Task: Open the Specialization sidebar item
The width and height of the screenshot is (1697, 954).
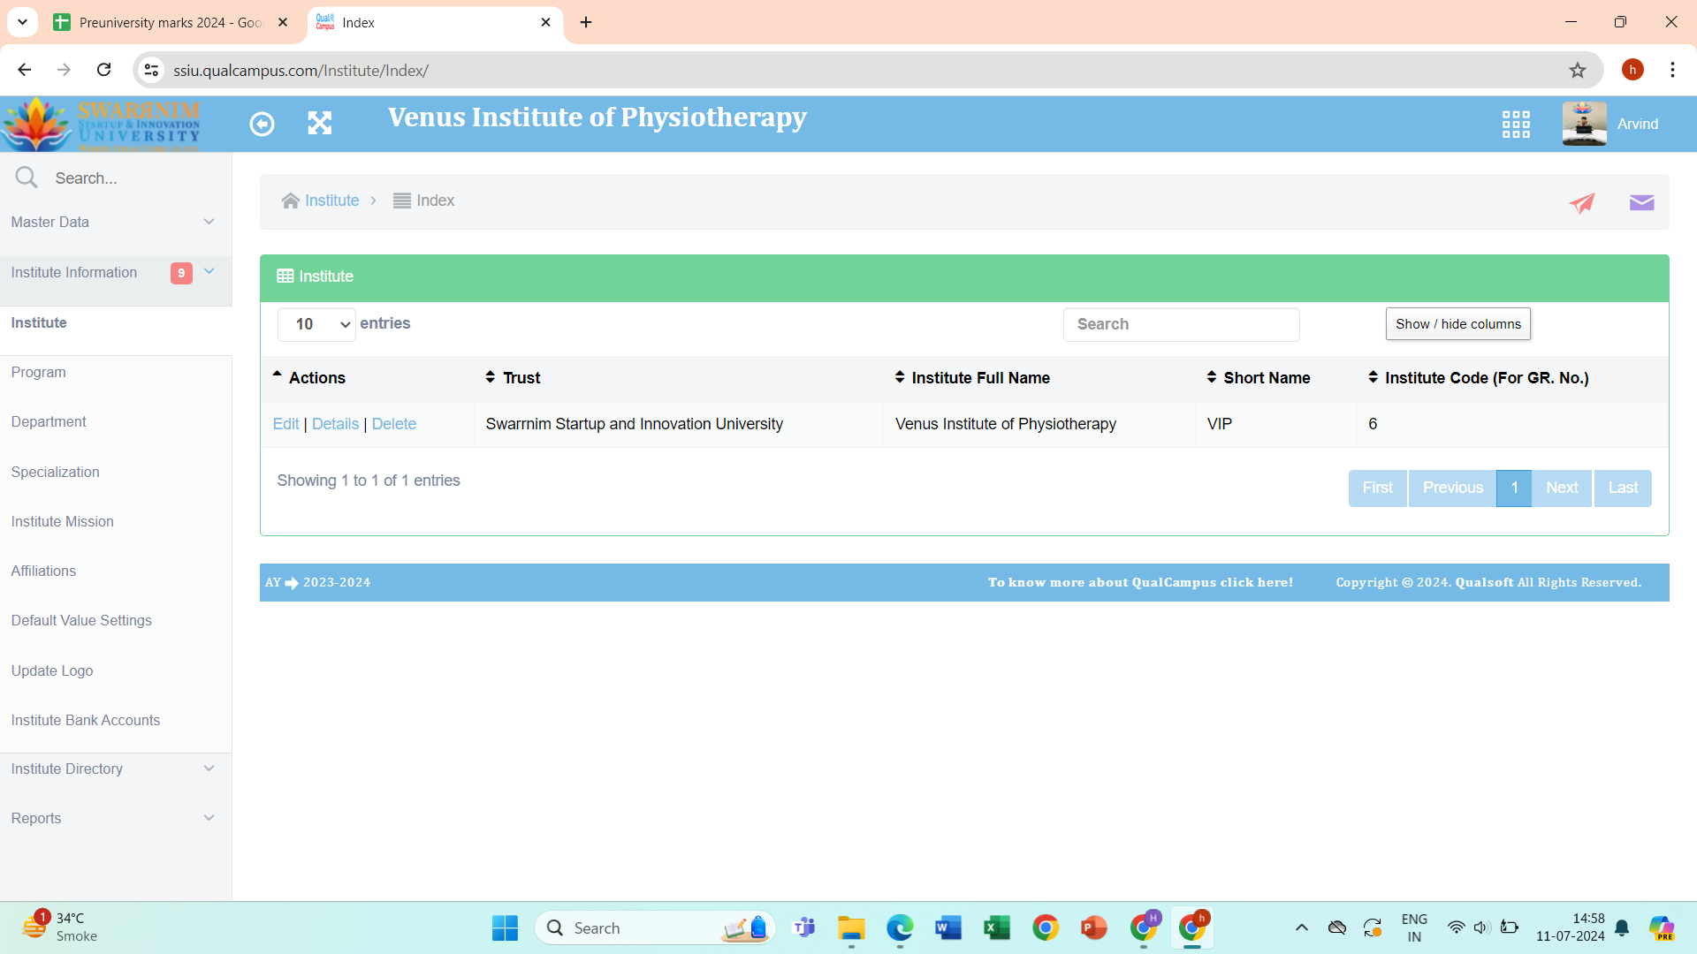Action: click(56, 472)
